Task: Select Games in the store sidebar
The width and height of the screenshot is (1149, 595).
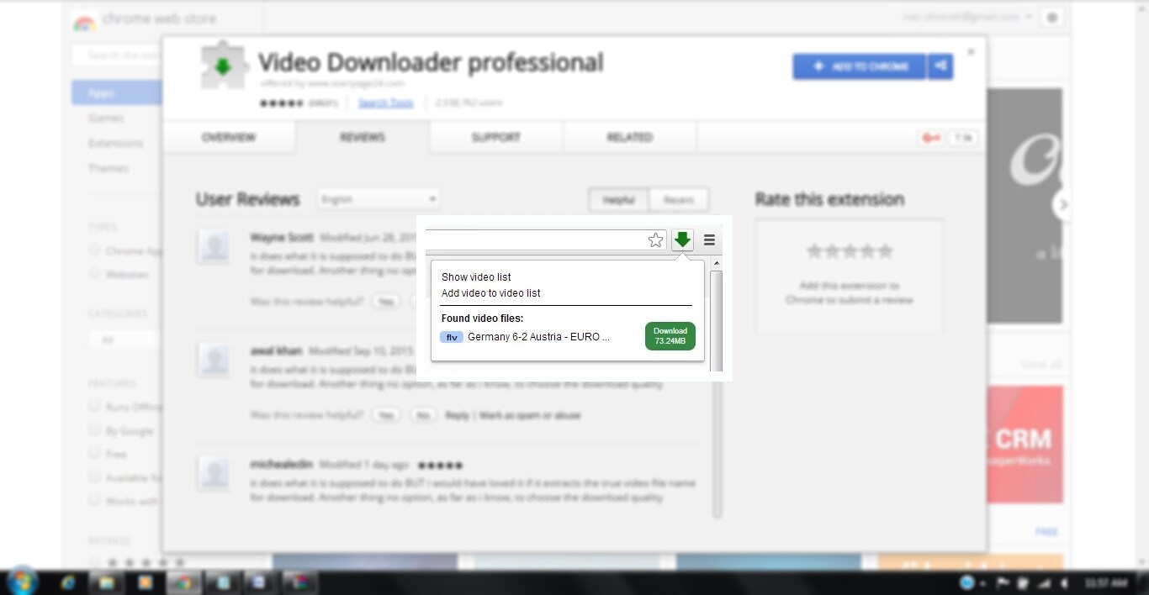Action: click(106, 118)
